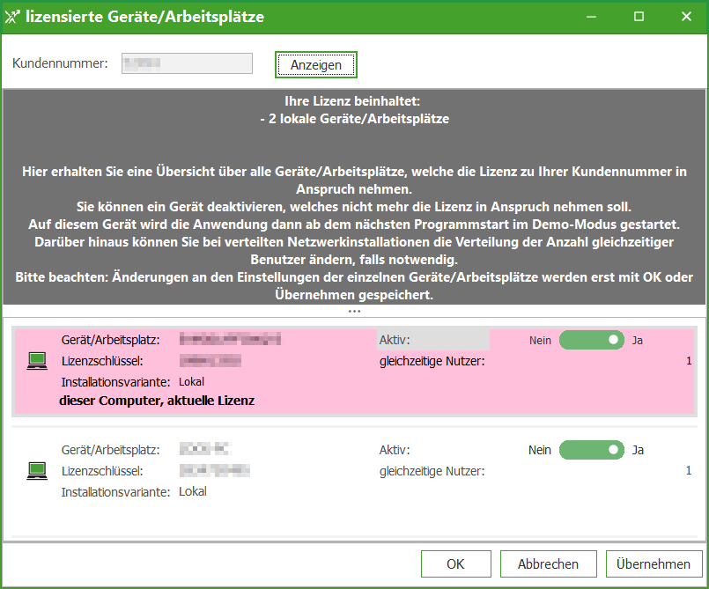Apply changes with Übernehmen
This screenshot has width=709, height=589.
pos(654,564)
